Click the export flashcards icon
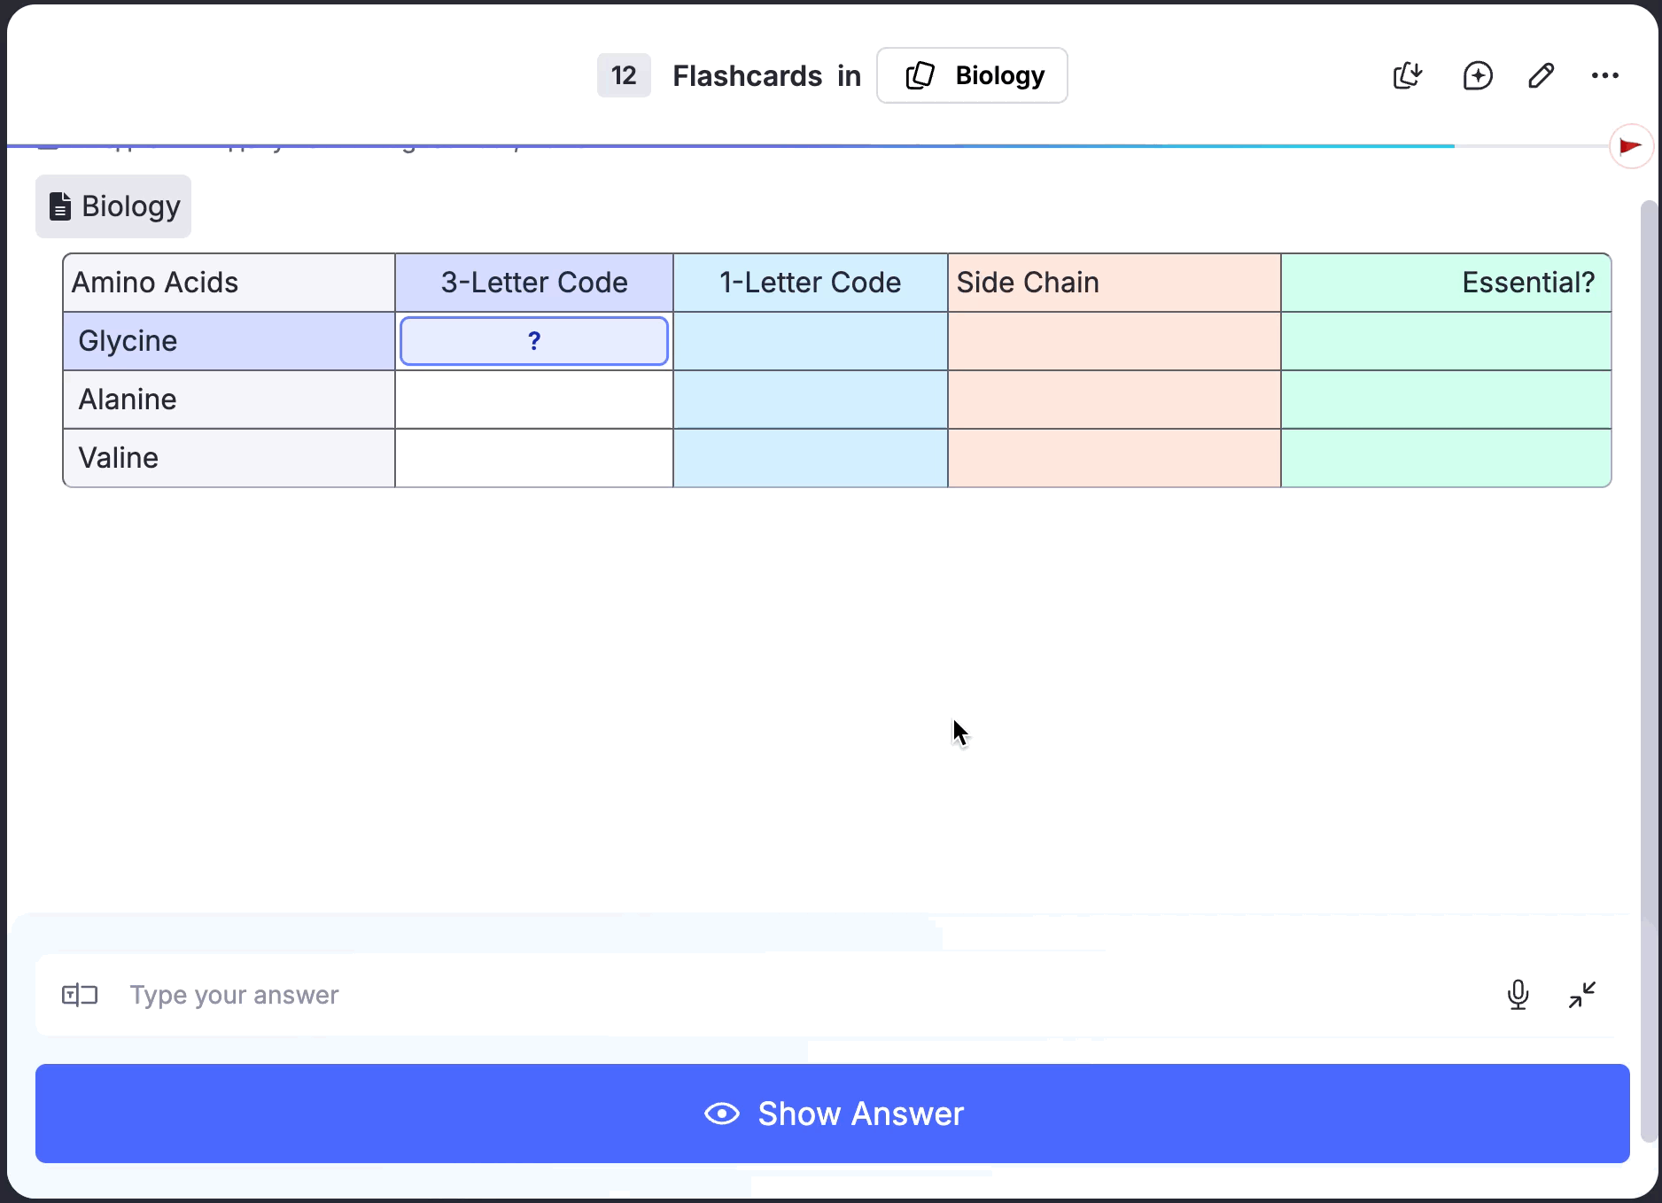 point(1407,76)
